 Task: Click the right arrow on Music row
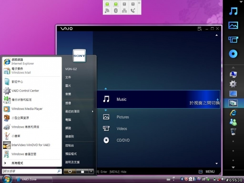point(217,100)
